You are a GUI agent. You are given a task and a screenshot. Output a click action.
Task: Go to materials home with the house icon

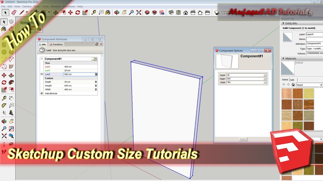tap(293, 85)
